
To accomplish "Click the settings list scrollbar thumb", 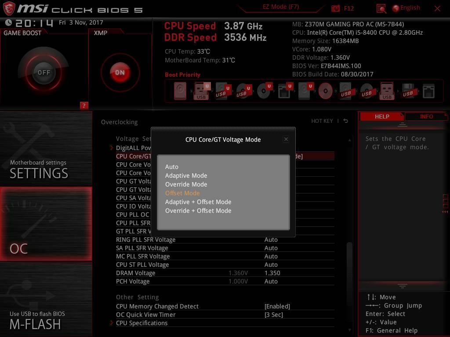I will [349, 275].
